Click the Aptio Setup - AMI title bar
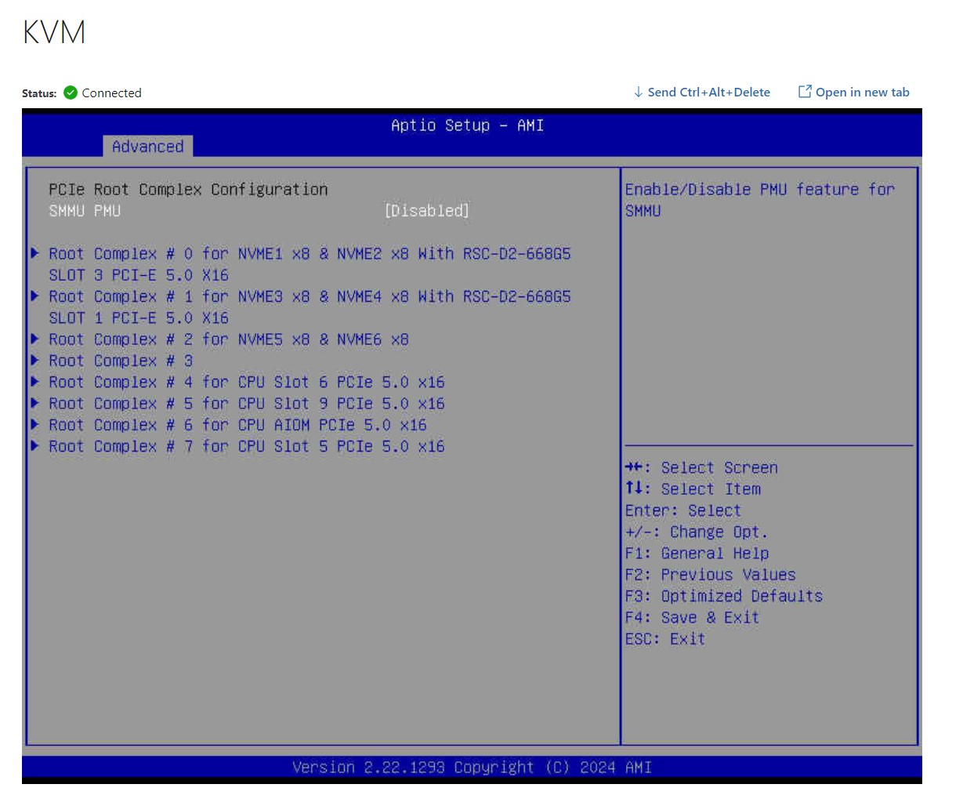The height and width of the screenshot is (806, 963). click(x=468, y=125)
